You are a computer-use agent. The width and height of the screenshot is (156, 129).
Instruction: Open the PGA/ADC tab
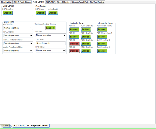[x=51, y=2]
